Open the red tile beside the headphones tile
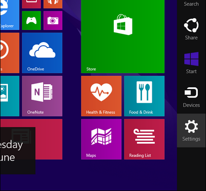This screenshot has height=191, width=206. (x=31, y=4)
